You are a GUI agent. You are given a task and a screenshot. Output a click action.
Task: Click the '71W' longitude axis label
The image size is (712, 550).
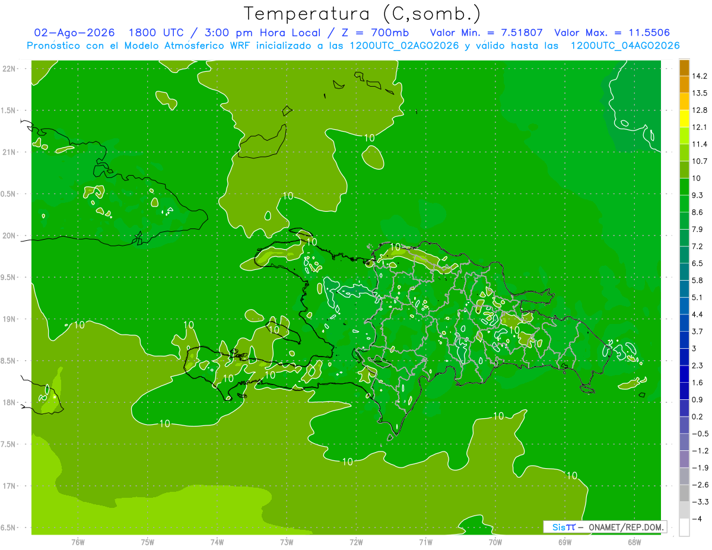pyautogui.click(x=425, y=542)
